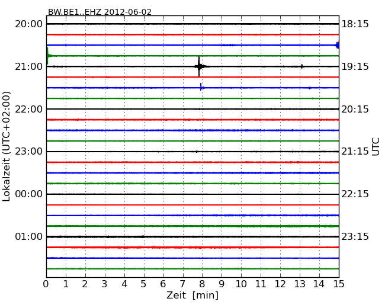Click x-axis tick label 9

click(x=222, y=284)
